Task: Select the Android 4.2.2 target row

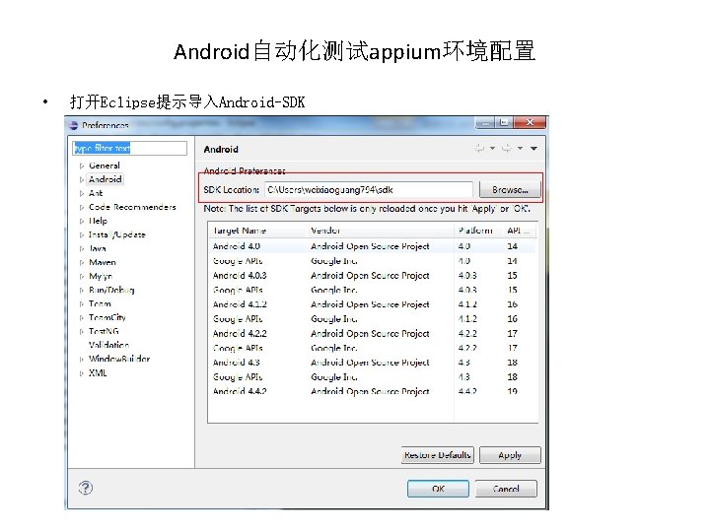Action: point(372,333)
